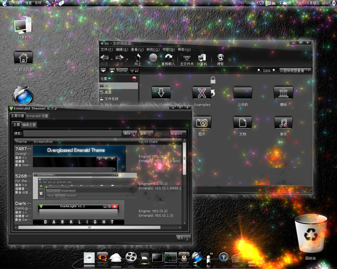This screenshot has height=269, width=337.
Task: Expand the 位置 sidebar selector dropdown
Action: (105, 79)
